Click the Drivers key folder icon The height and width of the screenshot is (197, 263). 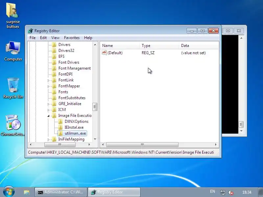[x=54, y=45]
